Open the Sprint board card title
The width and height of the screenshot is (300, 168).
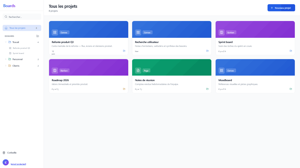pyautogui.click(x=225, y=42)
